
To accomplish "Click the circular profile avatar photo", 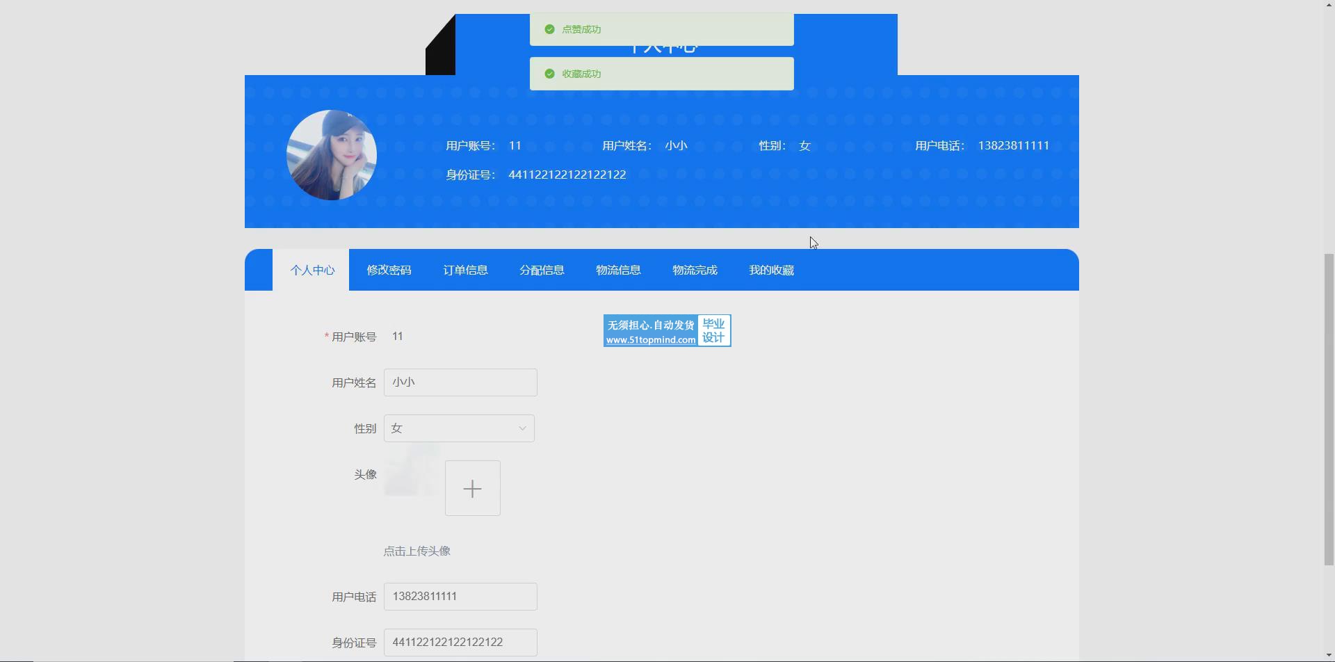I will tap(332, 155).
